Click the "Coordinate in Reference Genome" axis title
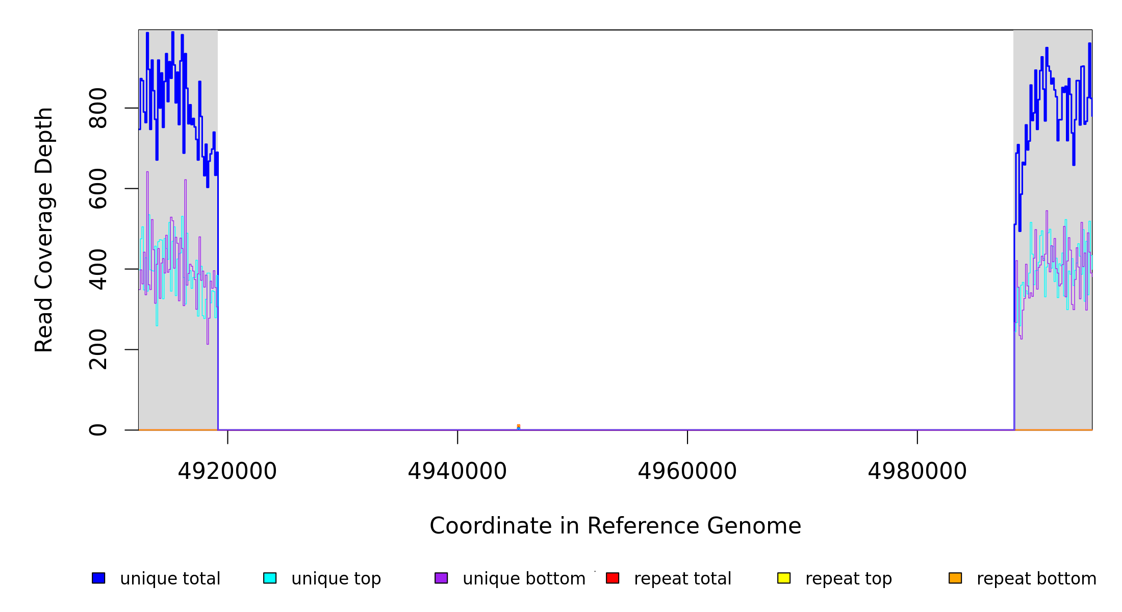 click(x=615, y=526)
